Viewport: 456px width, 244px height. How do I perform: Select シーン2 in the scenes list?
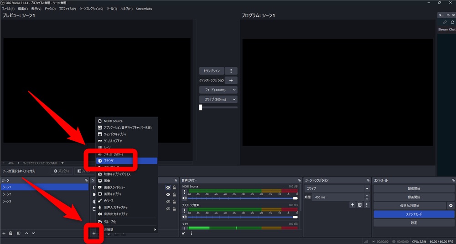coord(45,194)
